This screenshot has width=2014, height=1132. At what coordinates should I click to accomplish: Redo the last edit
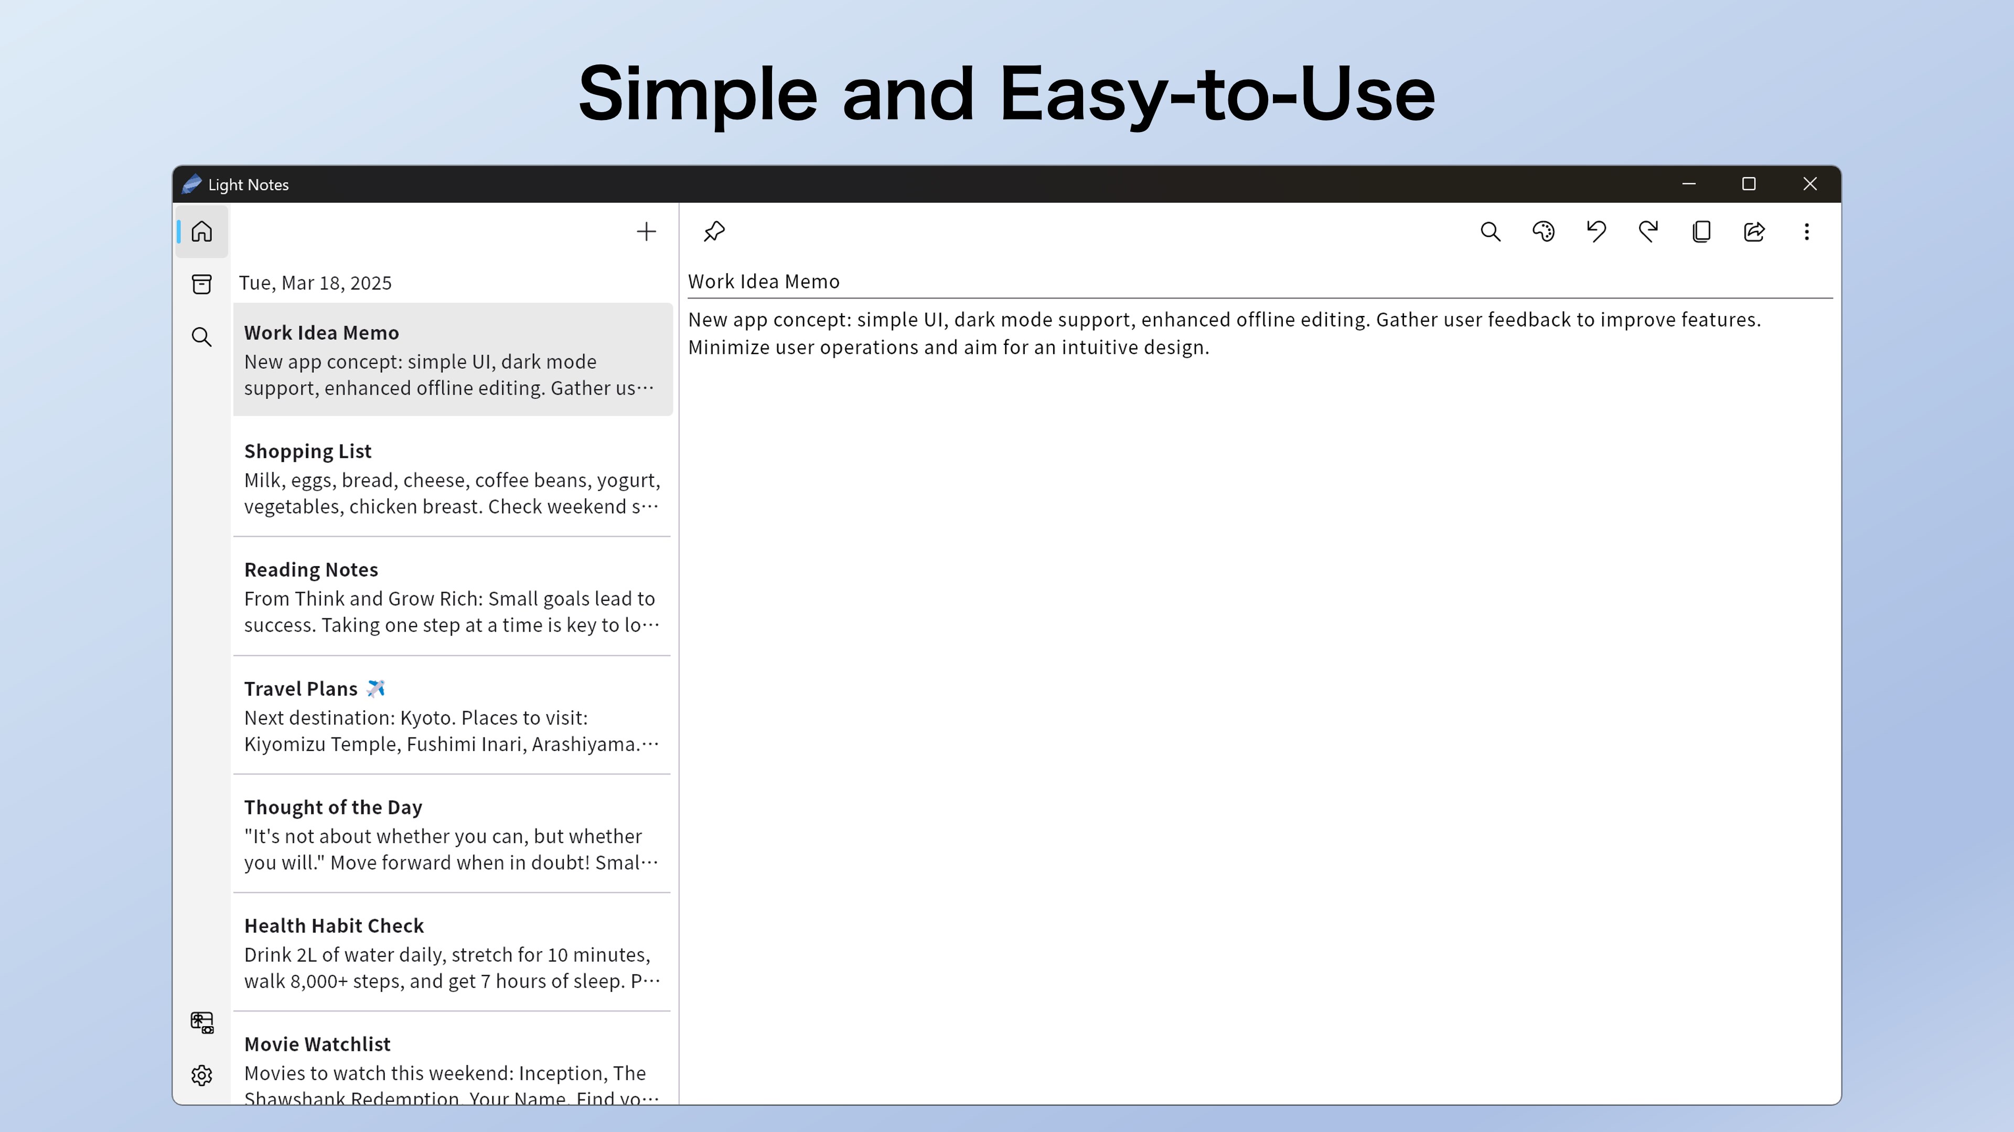click(x=1648, y=231)
